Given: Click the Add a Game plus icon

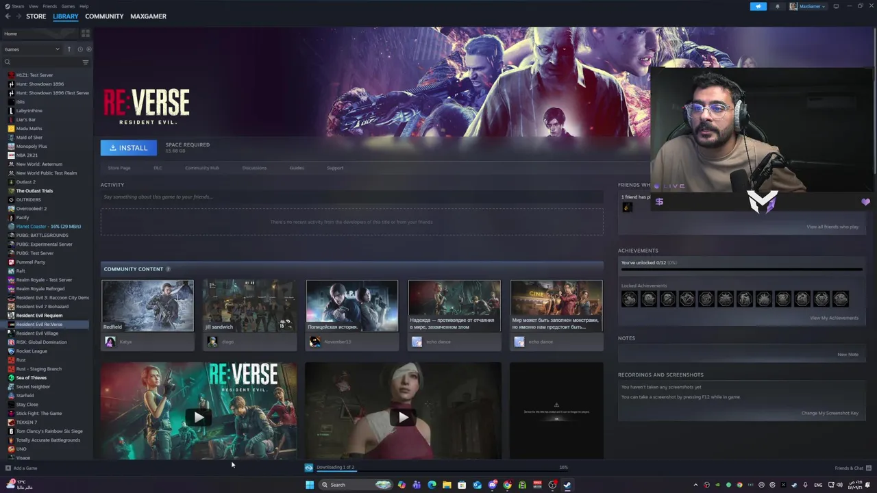Looking at the screenshot, I should click(8, 468).
